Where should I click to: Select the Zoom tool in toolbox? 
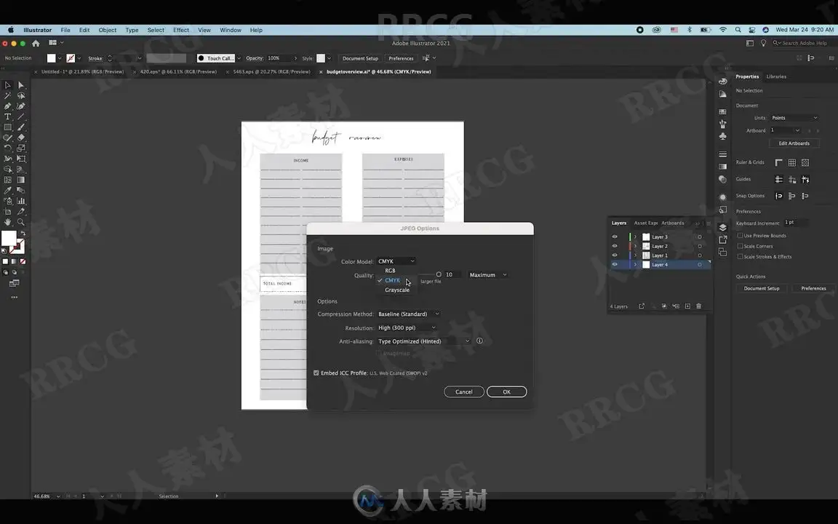(21, 222)
